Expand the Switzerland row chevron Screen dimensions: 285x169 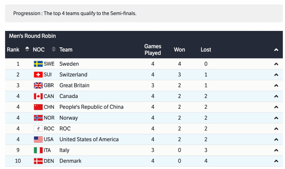coord(276,75)
